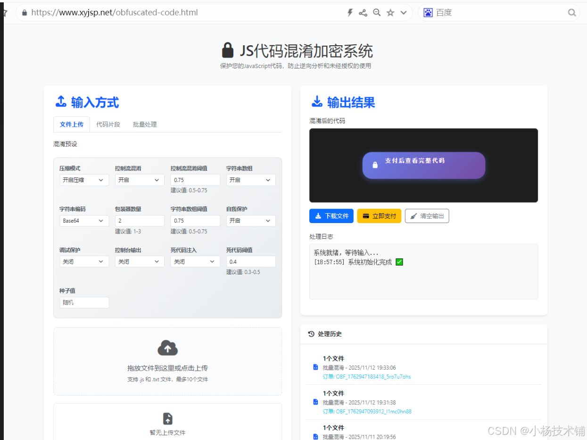587x440 pixels.
Task: Open the 控制流混淆 dropdown
Action: [x=140, y=180]
